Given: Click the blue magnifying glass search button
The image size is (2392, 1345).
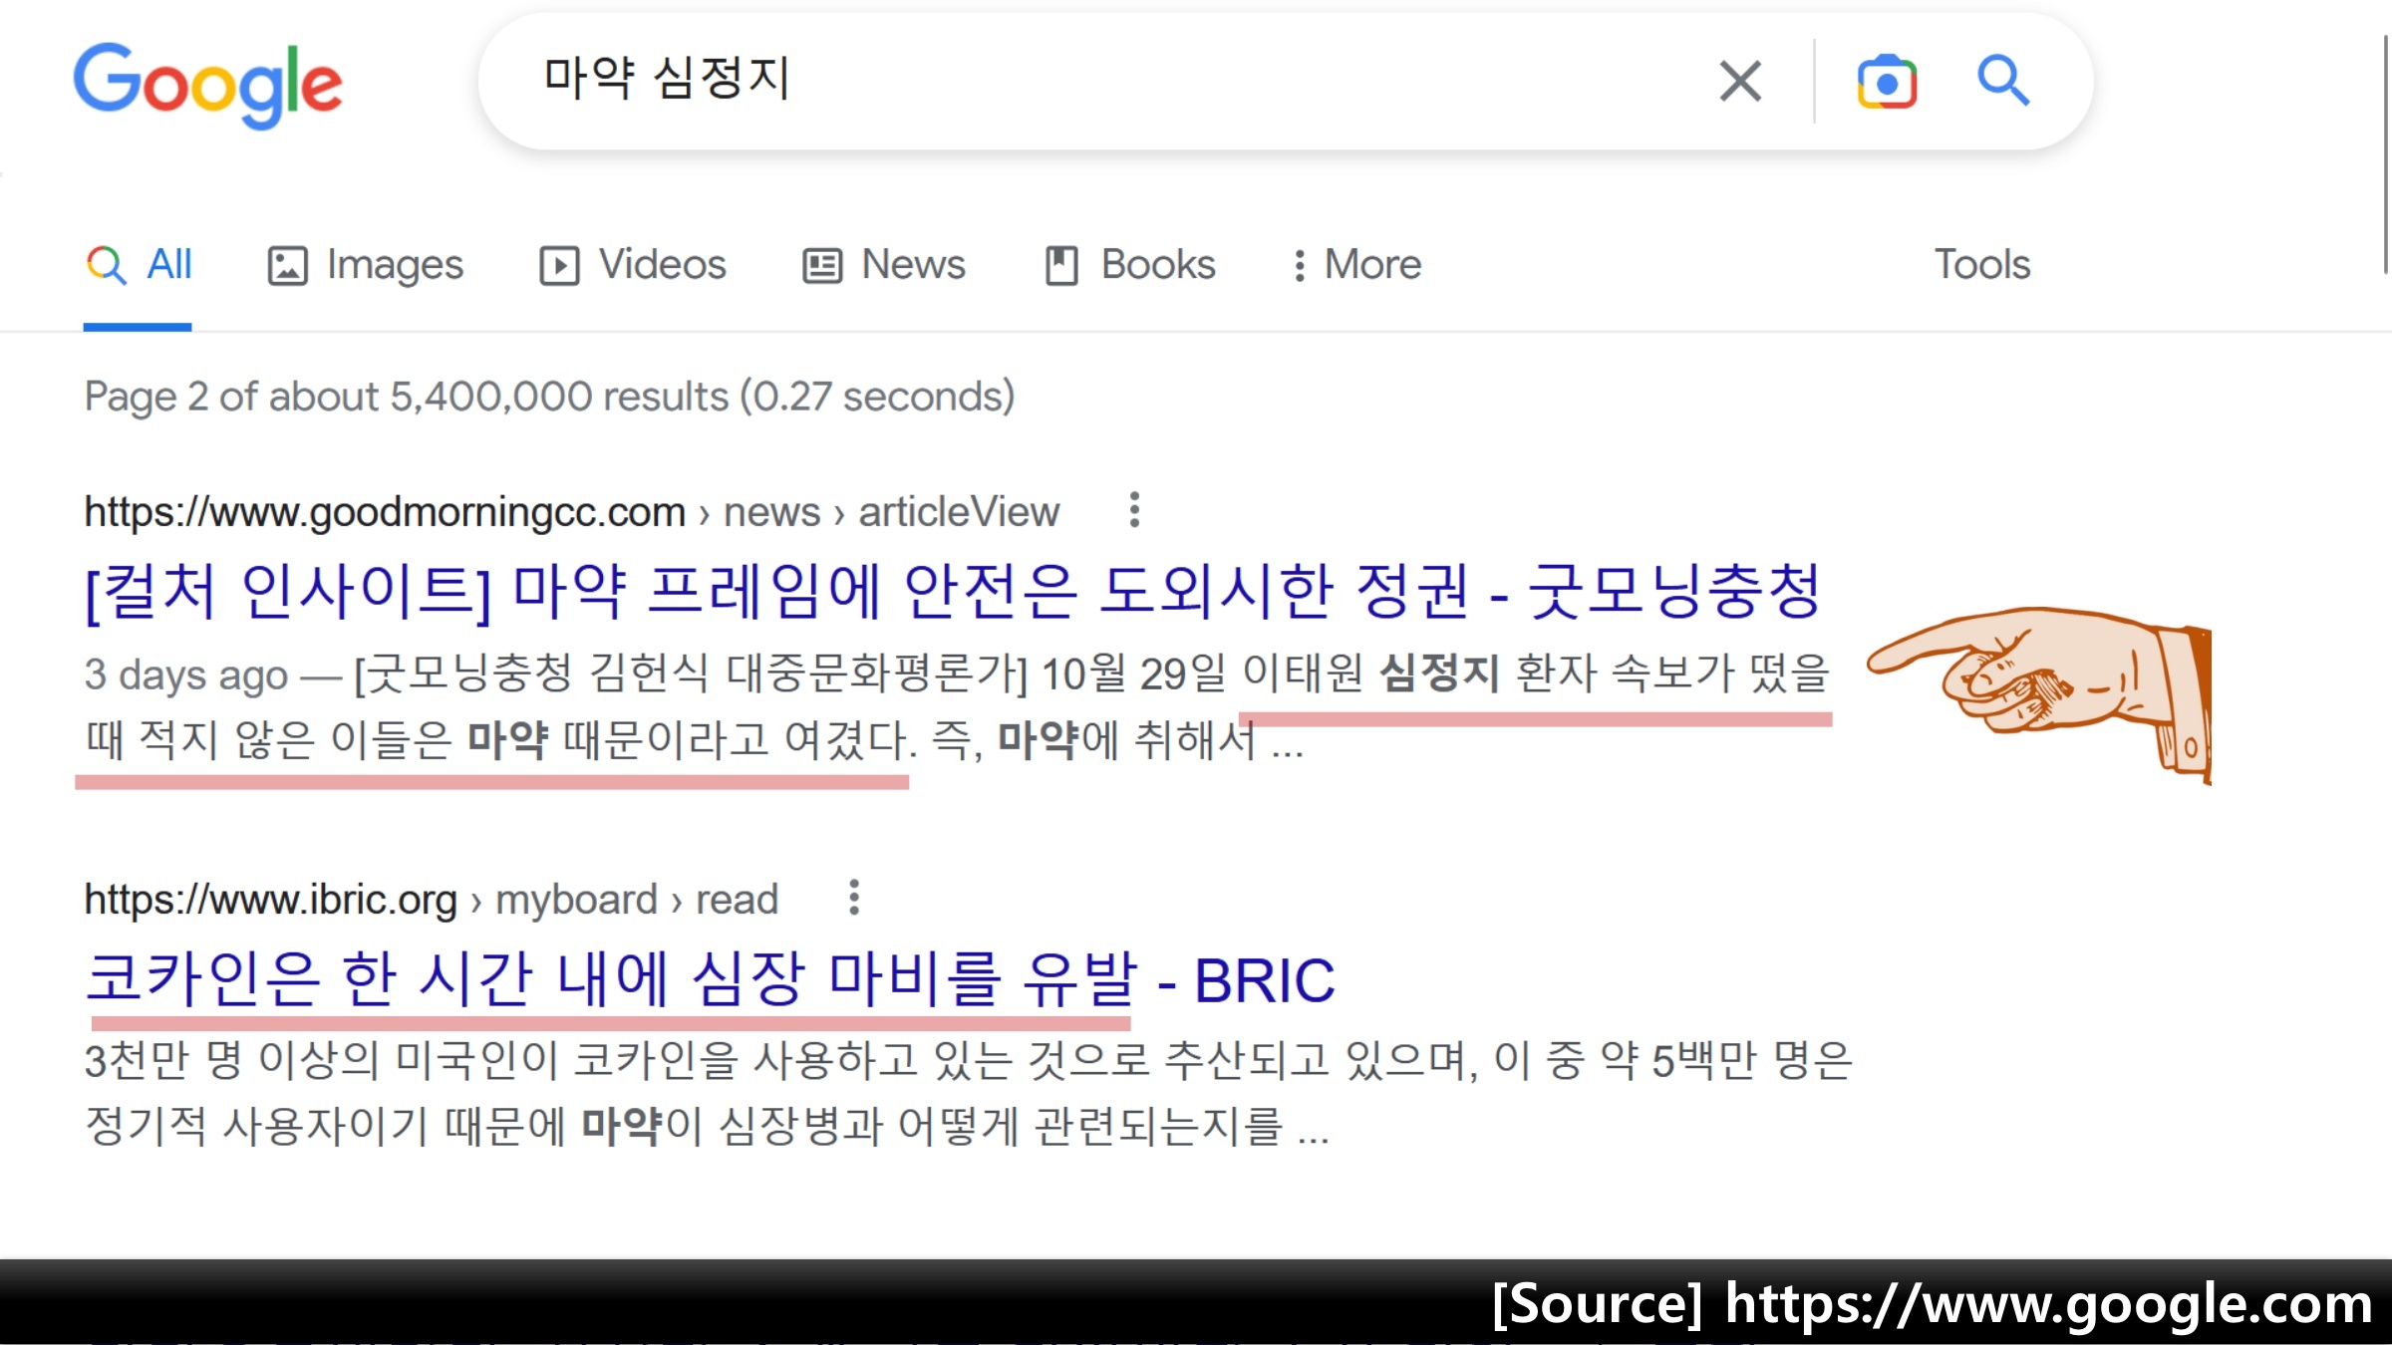Looking at the screenshot, I should point(2002,81).
